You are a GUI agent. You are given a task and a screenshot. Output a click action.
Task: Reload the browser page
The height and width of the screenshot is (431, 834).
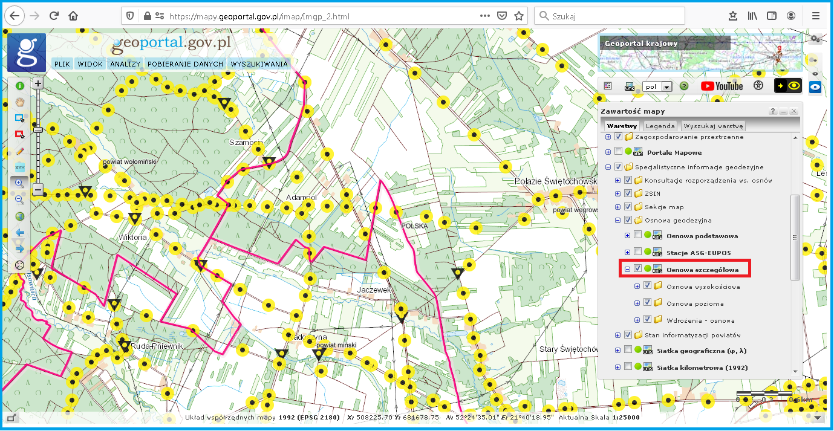click(x=54, y=16)
